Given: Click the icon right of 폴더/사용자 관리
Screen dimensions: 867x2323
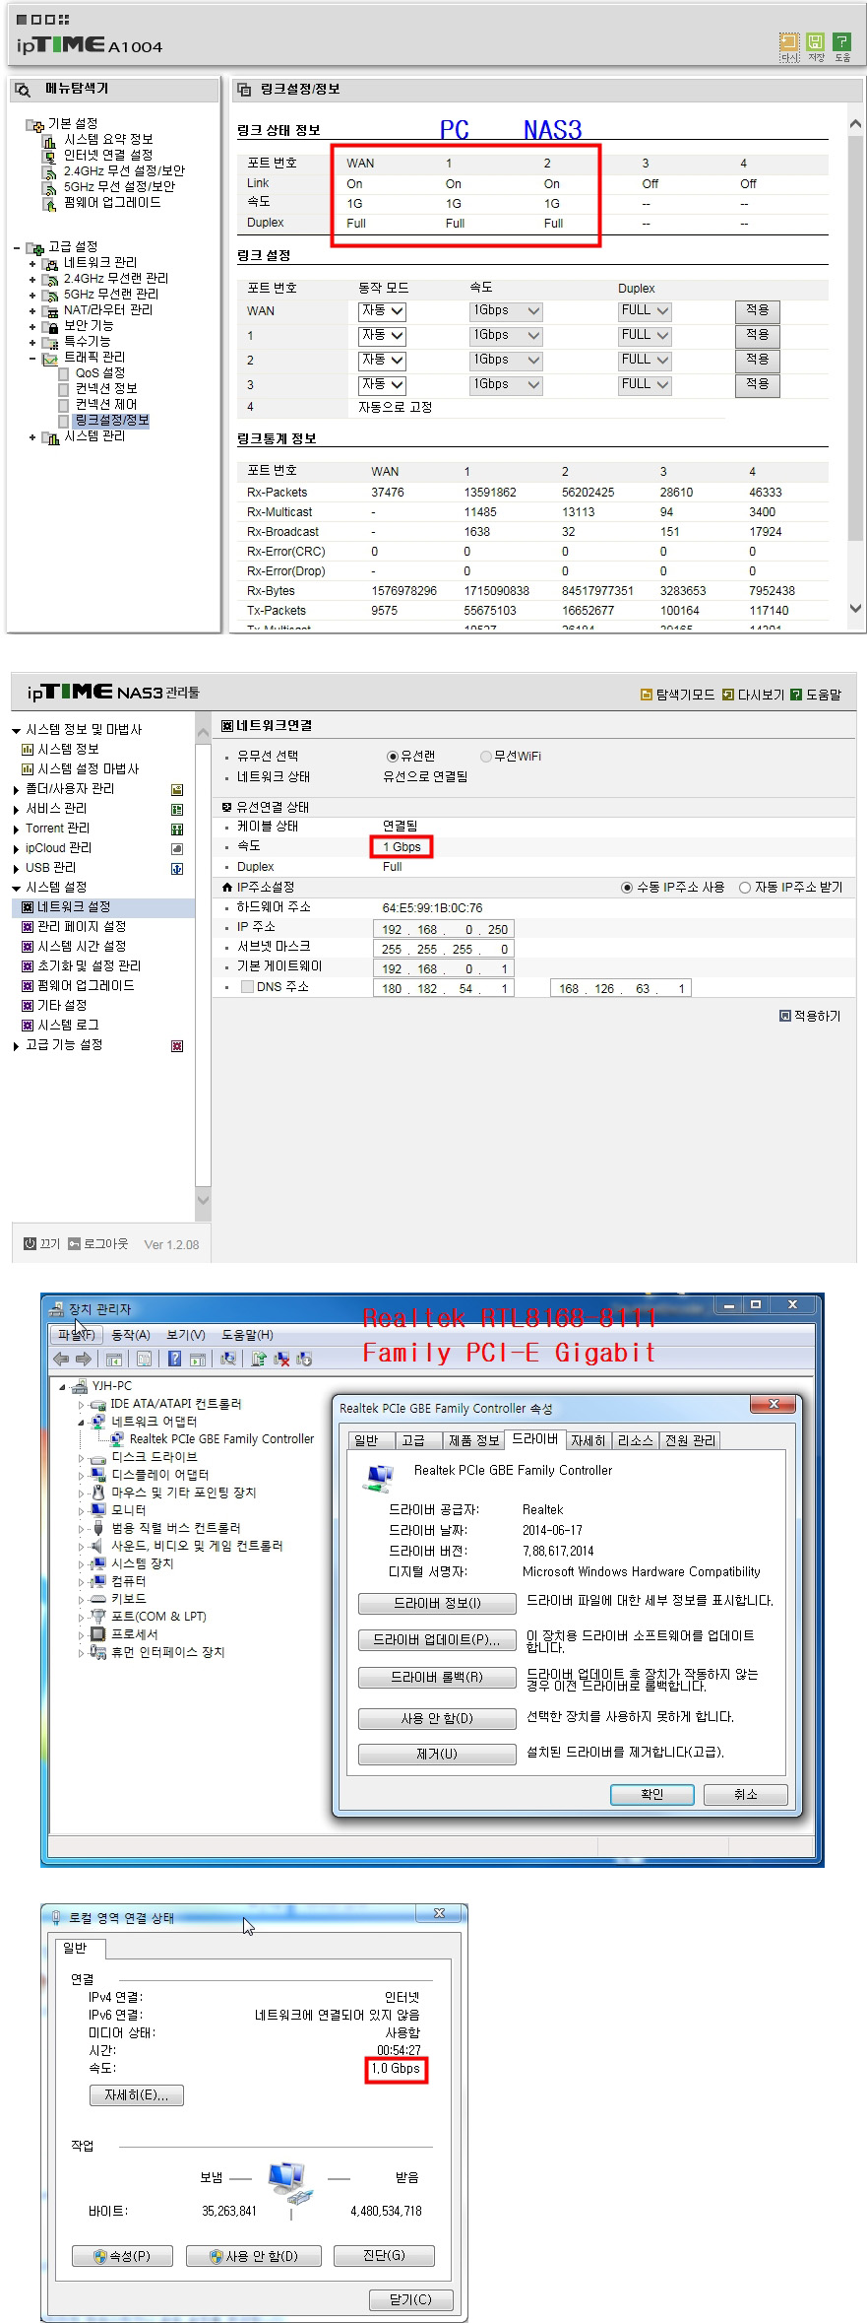Looking at the screenshot, I should click(x=177, y=789).
